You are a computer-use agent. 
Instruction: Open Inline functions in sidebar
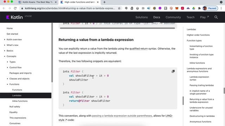20,101
